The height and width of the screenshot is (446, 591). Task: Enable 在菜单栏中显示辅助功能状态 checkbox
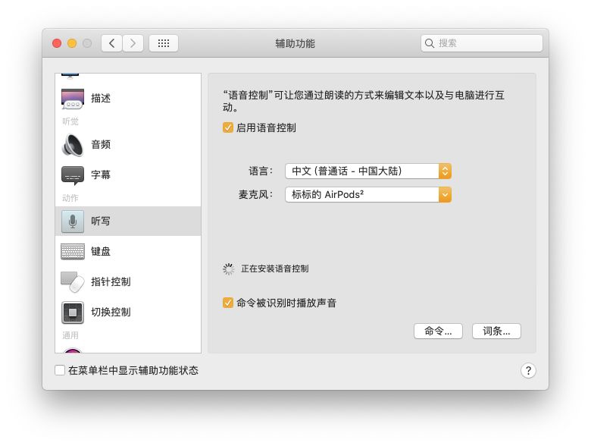pyautogui.click(x=60, y=370)
